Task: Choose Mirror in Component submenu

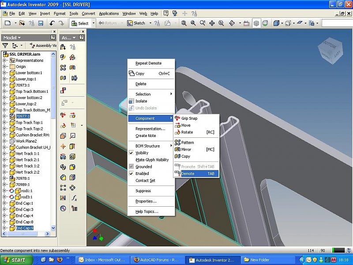Action: pos(196,149)
